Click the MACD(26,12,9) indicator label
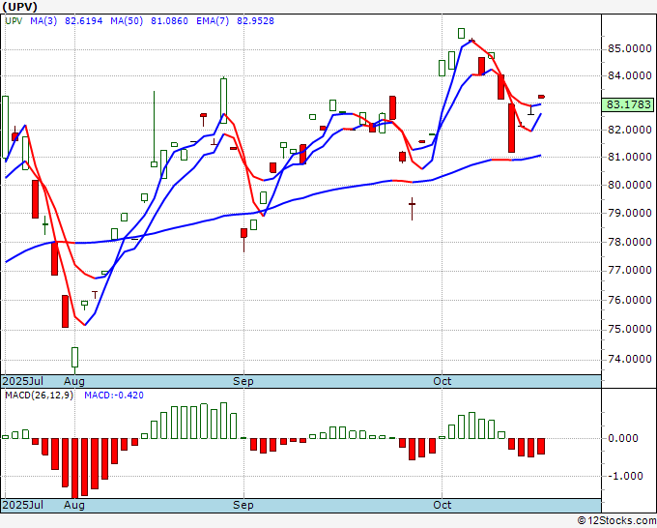The width and height of the screenshot is (657, 528). coord(39,396)
